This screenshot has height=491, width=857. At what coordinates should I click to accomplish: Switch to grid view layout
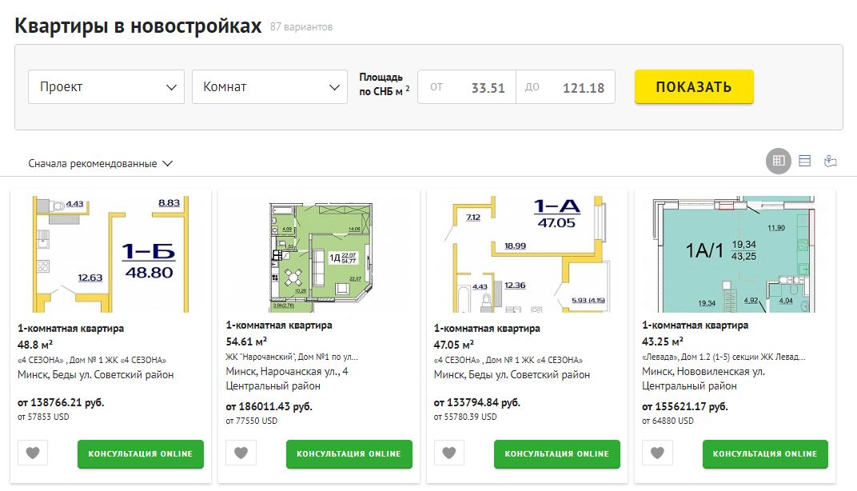click(778, 161)
